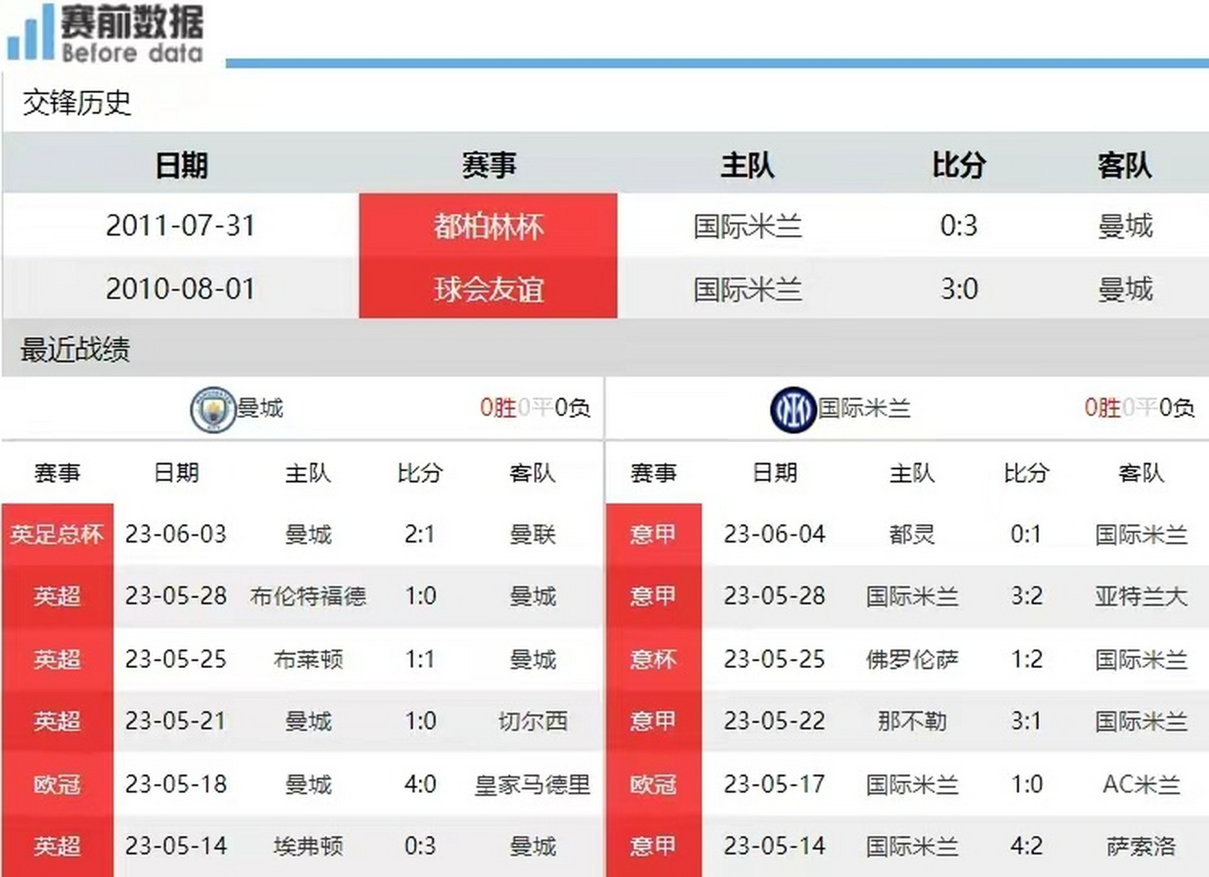Click the 最近战绩 section heading
1209x877 pixels.
coord(75,349)
